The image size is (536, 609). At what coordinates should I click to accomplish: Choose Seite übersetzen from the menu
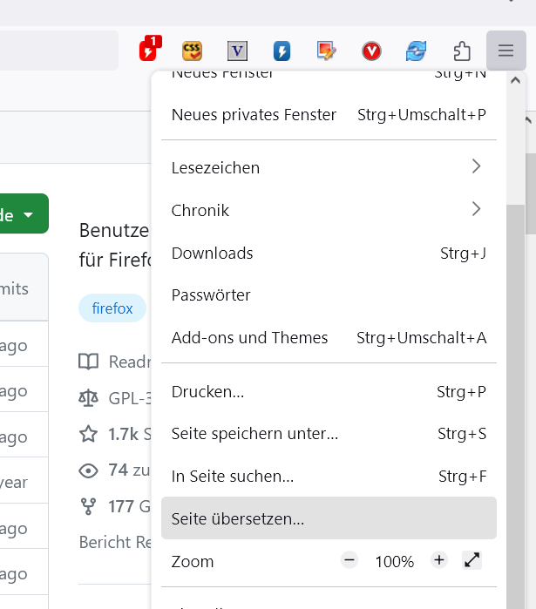coord(329,518)
